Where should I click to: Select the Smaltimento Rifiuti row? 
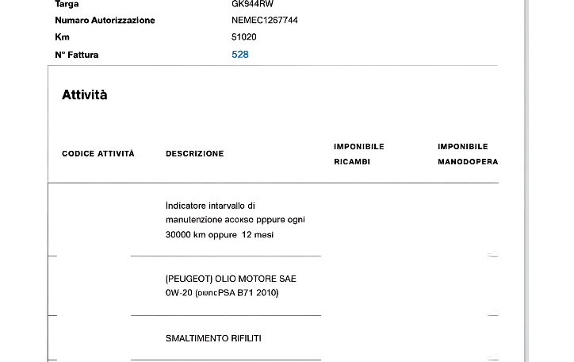coord(213,338)
